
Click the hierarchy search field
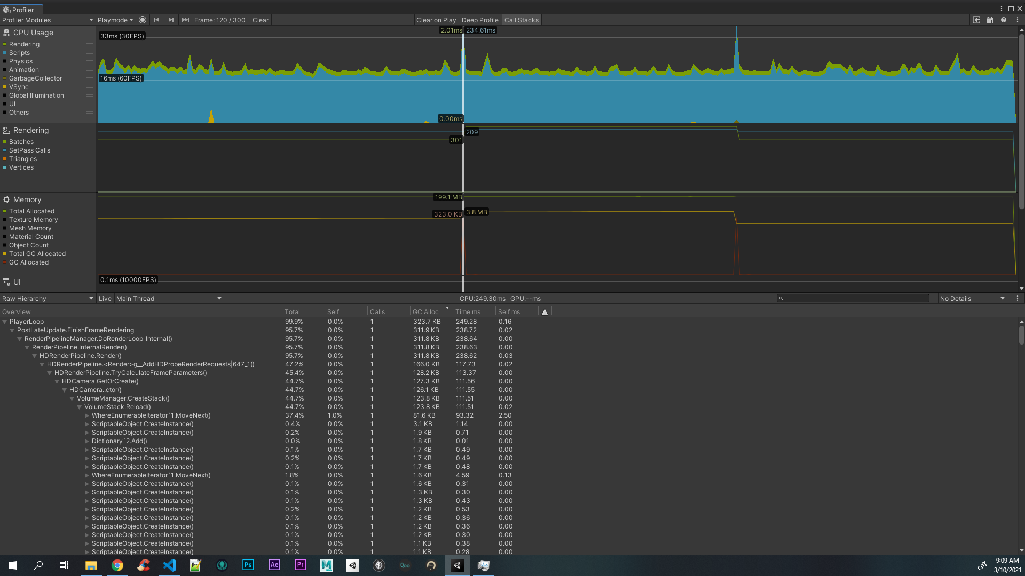click(x=854, y=298)
